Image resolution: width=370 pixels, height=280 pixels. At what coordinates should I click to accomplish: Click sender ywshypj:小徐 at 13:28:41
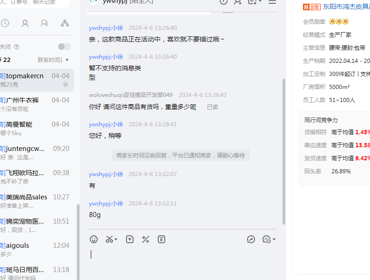point(106,124)
